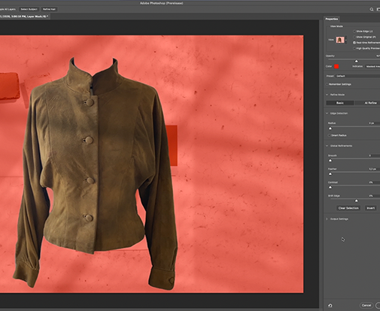The height and width of the screenshot is (311, 380).
Task: Click the Feather value field
Action: (x=374, y=169)
